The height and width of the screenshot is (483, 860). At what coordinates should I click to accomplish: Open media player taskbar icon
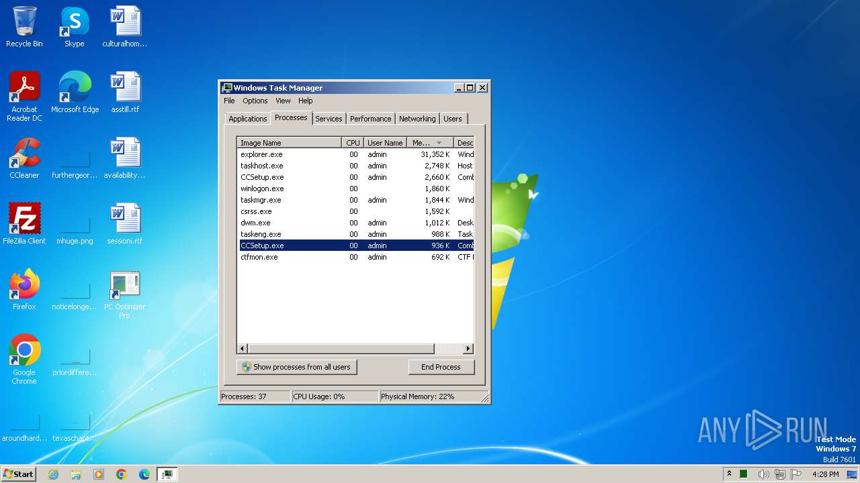pos(99,474)
